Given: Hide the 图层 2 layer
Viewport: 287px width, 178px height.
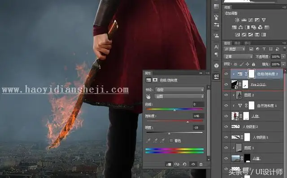Looking at the screenshot, I should tap(226, 95).
